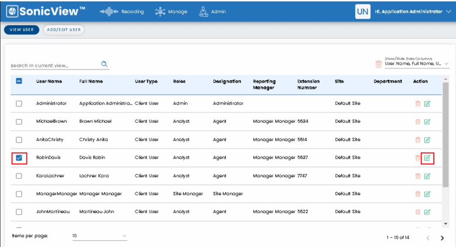Click the UN user avatar
Image resolution: width=456 pixels, height=247 pixels.
click(x=363, y=12)
